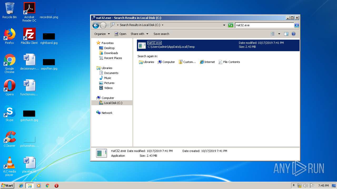Open recent pages dropdown arrow
This screenshot has width=337, height=189.
click(108, 25)
